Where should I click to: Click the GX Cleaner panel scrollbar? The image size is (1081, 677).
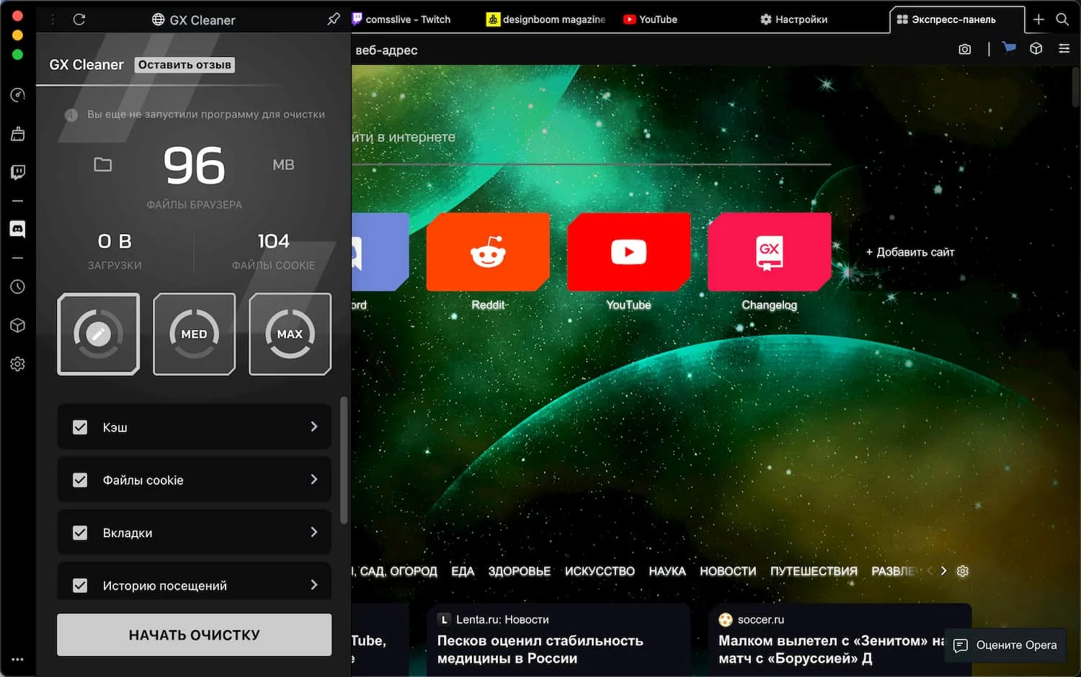(344, 461)
